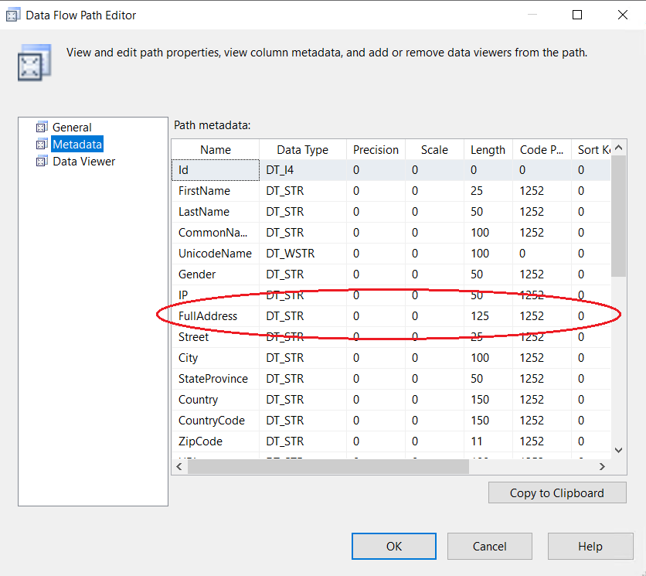Click the Length column header

pyautogui.click(x=488, y=150)
